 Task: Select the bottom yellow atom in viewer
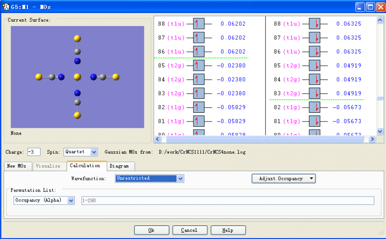point(77,115)
